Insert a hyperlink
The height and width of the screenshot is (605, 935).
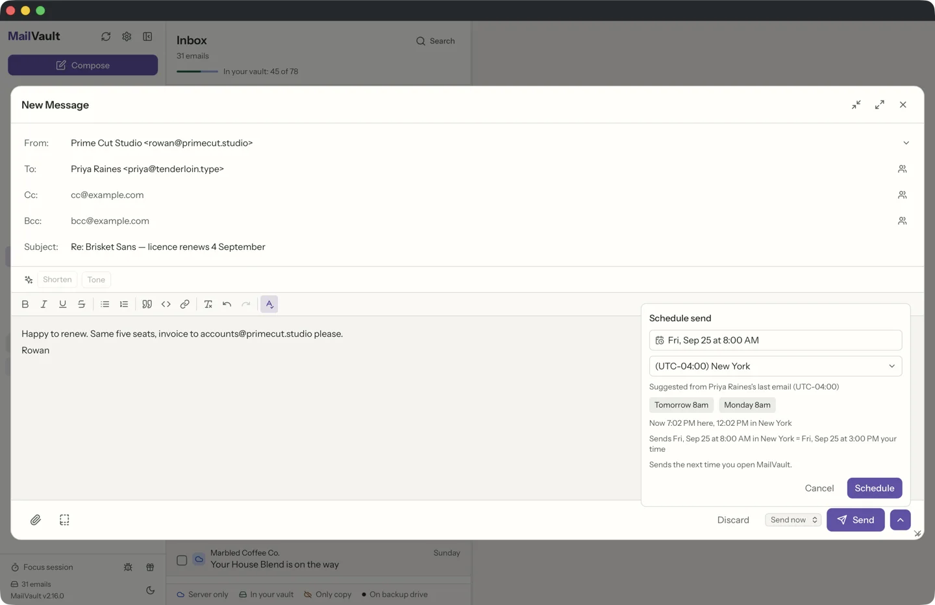pos(185,304)
